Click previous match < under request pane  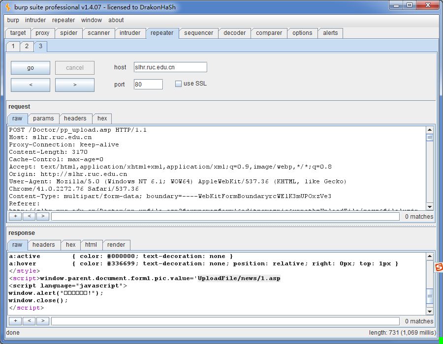(x=29, y=216)
